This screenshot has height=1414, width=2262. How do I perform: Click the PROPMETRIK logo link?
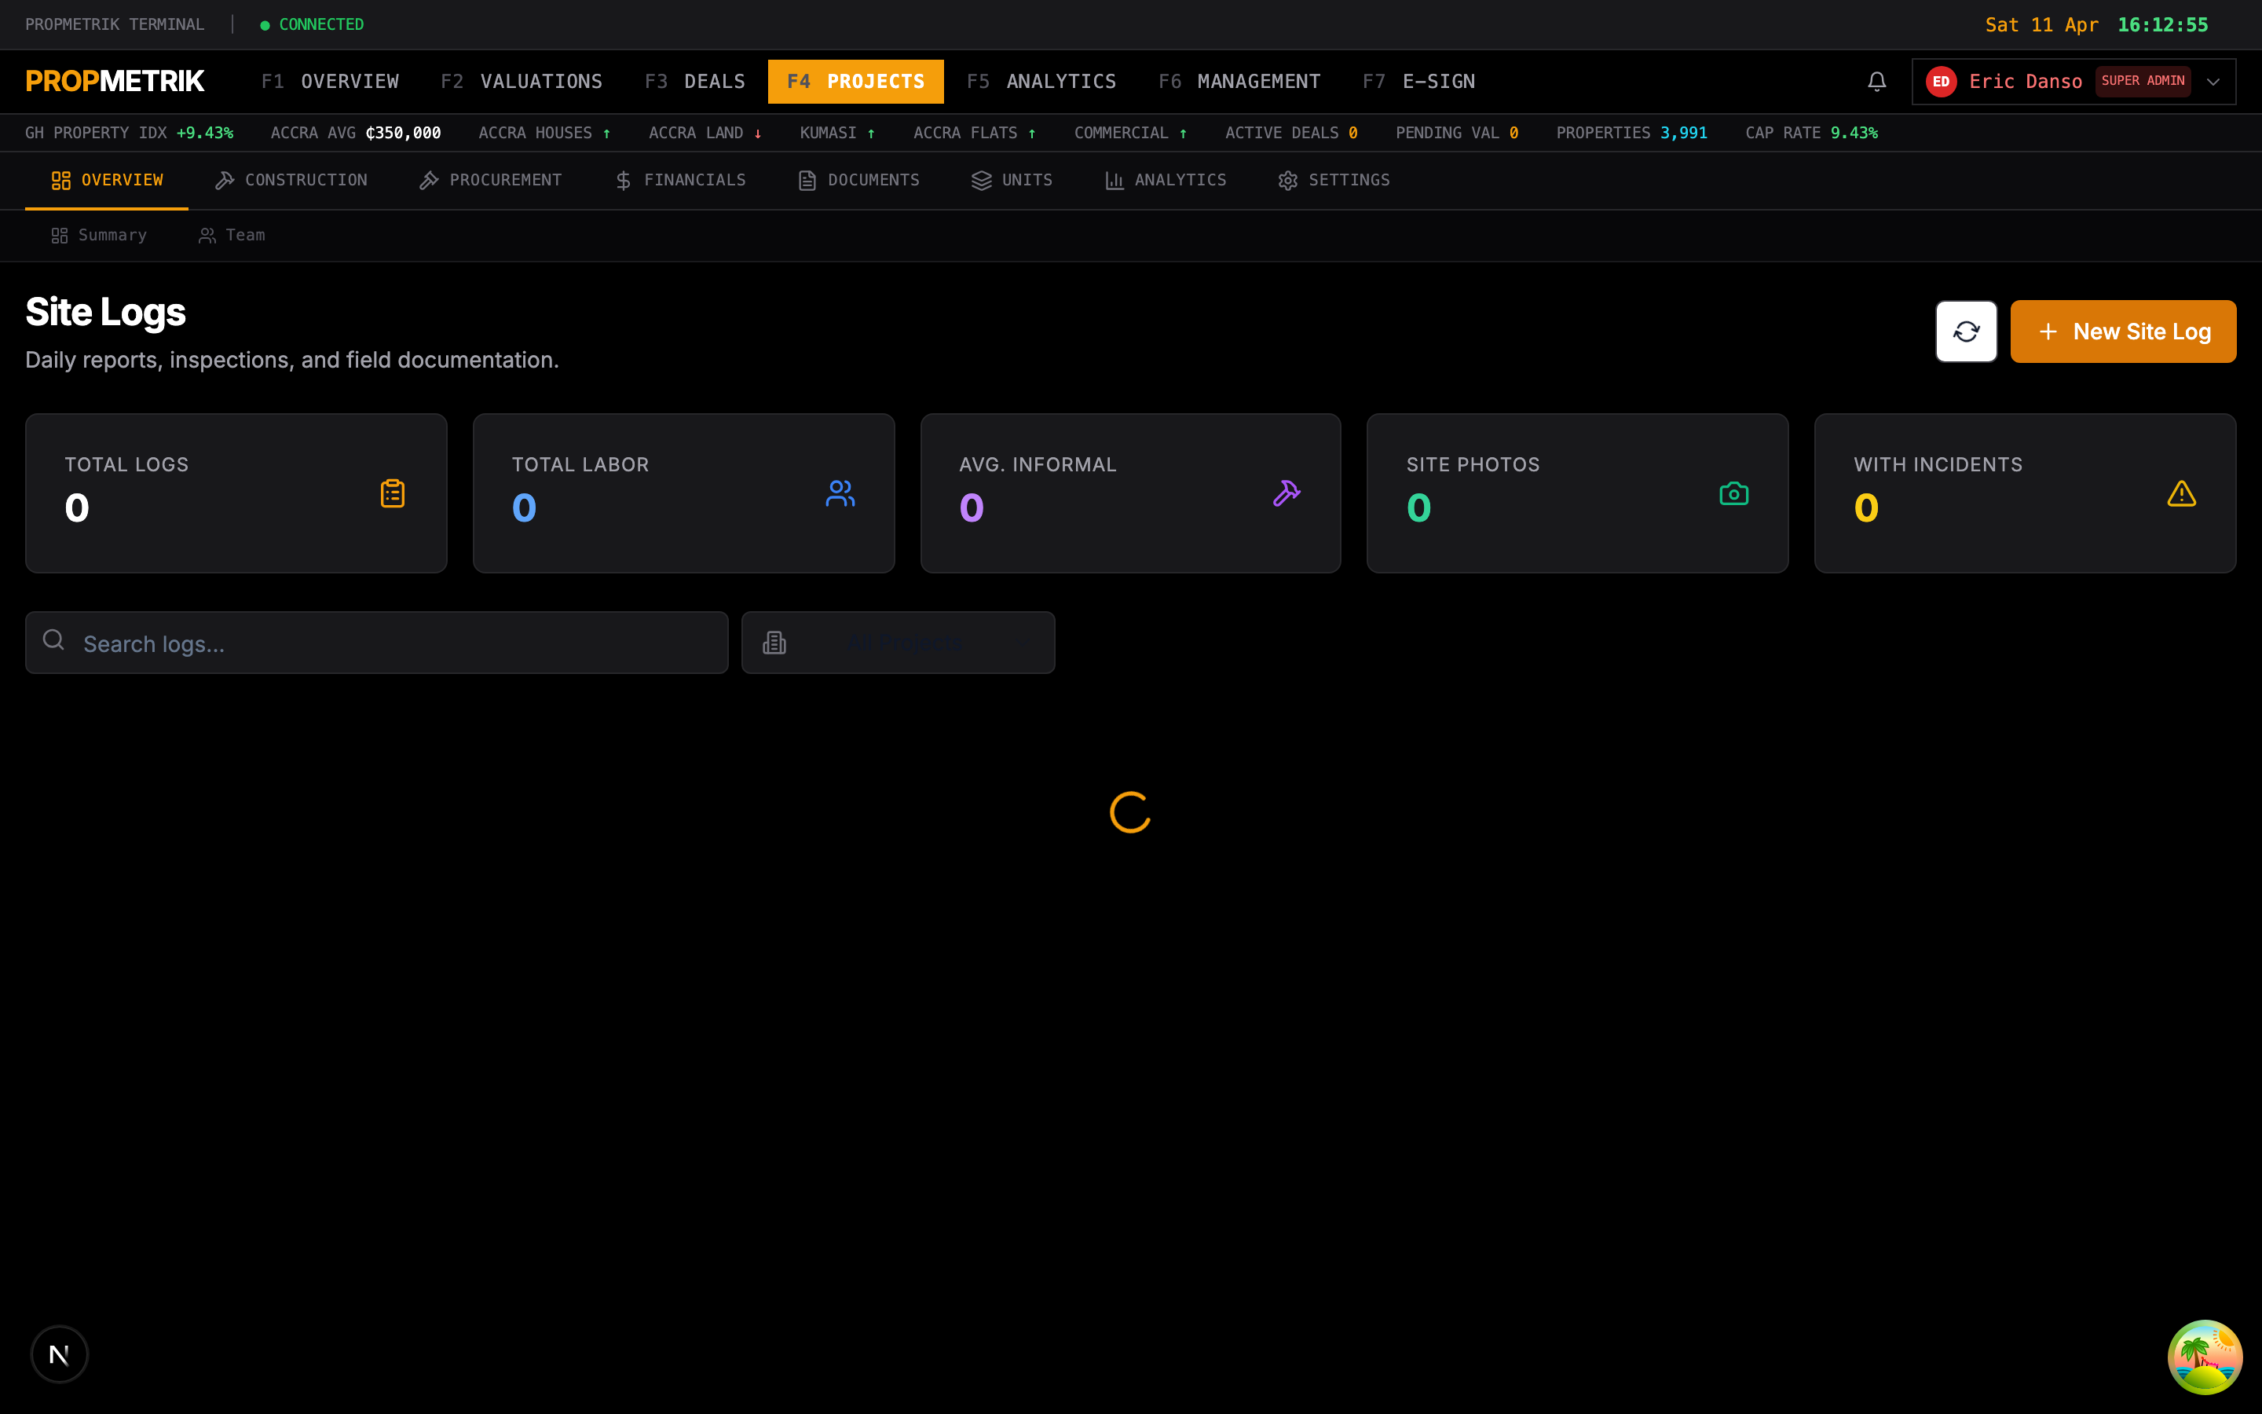(115, 82)
